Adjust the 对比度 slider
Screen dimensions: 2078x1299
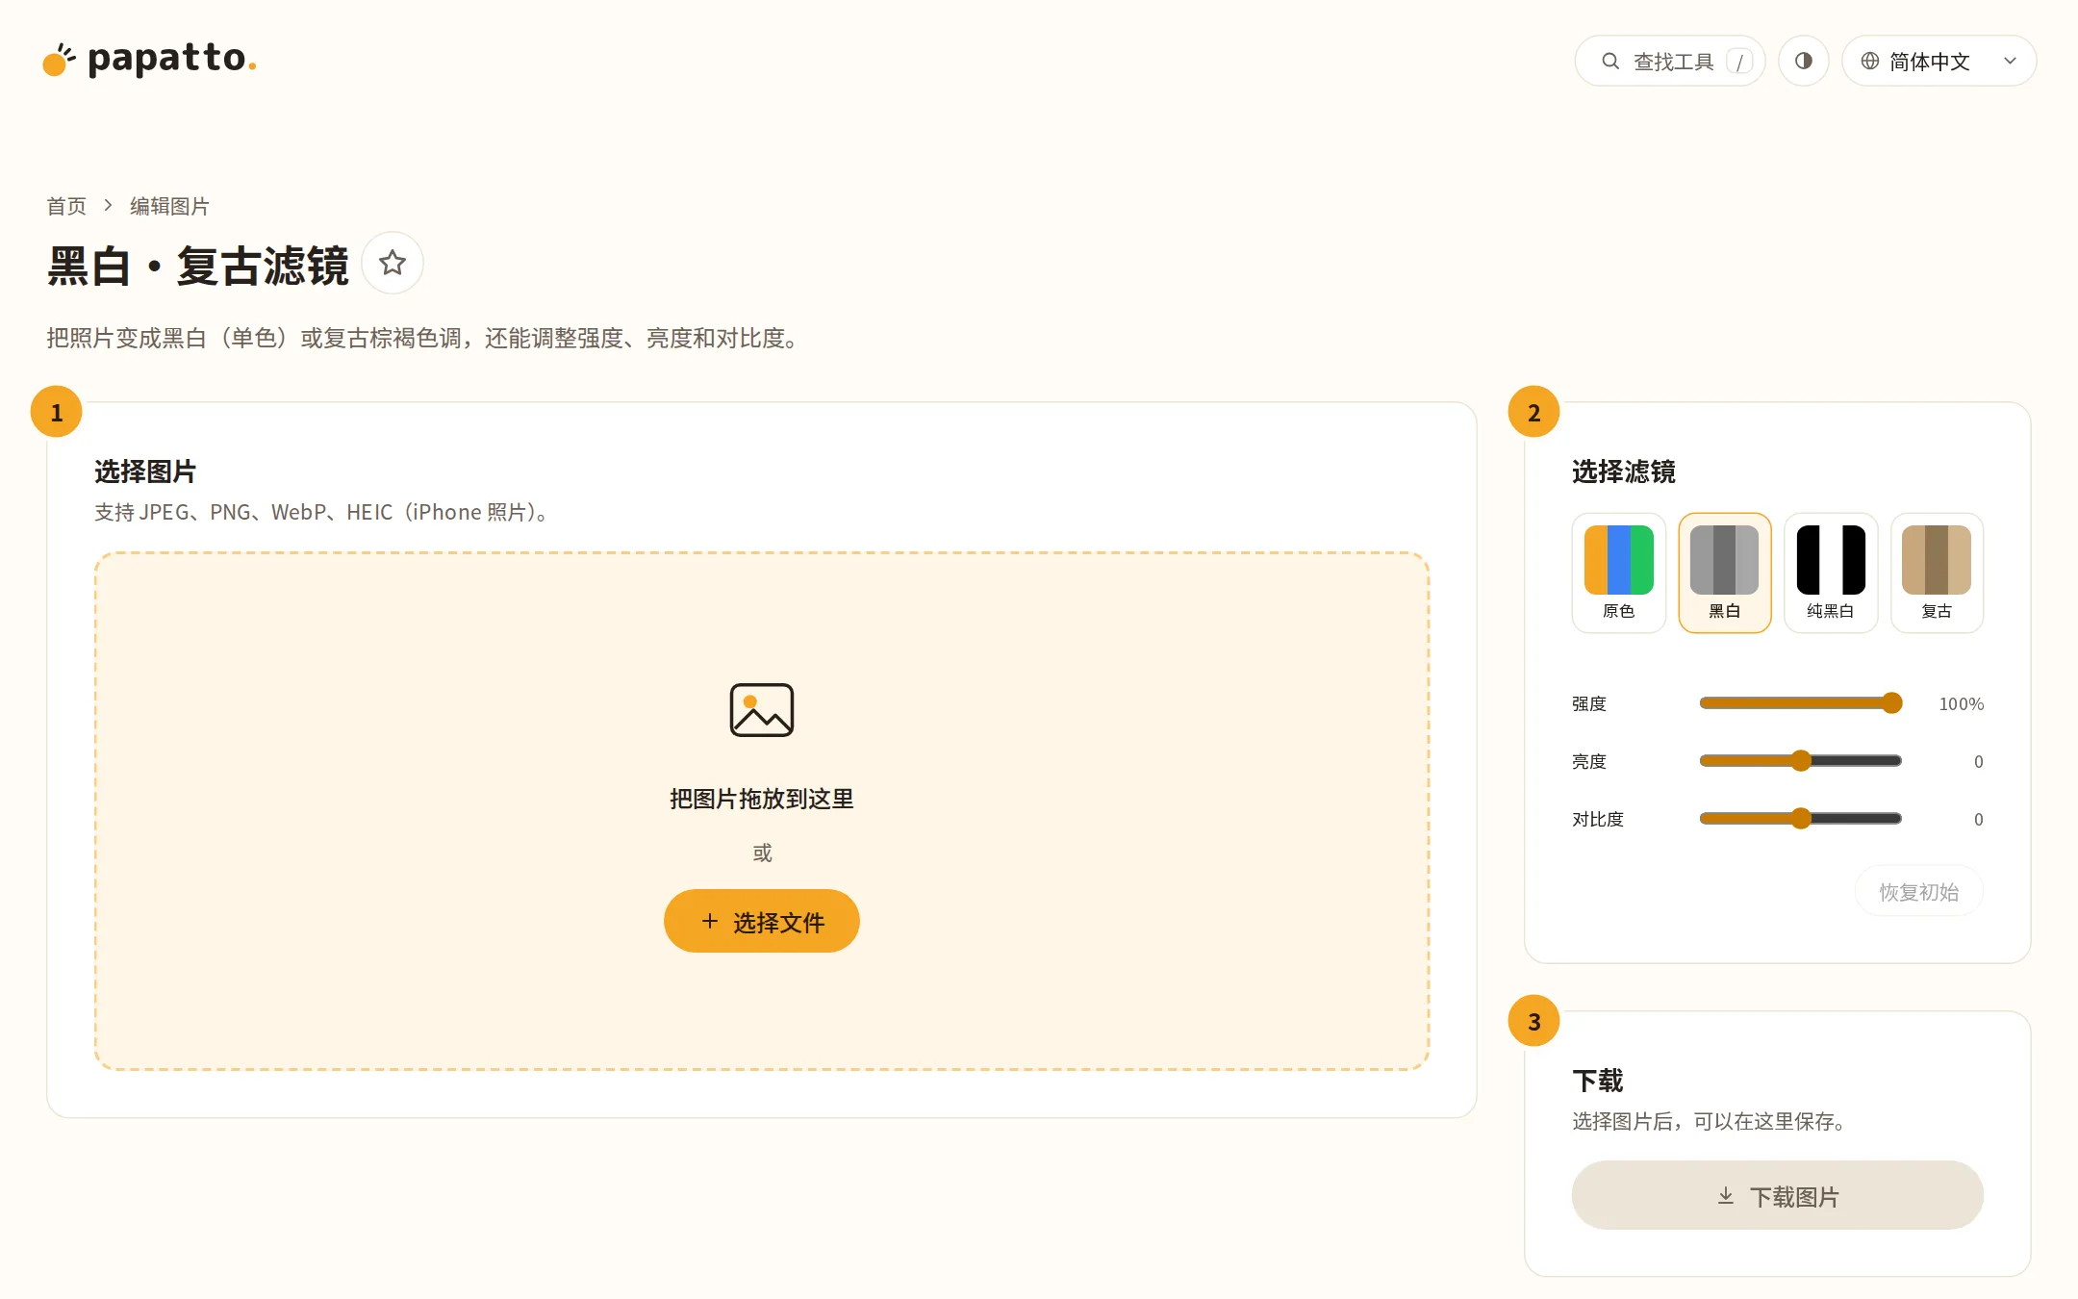coord(1800,819)
